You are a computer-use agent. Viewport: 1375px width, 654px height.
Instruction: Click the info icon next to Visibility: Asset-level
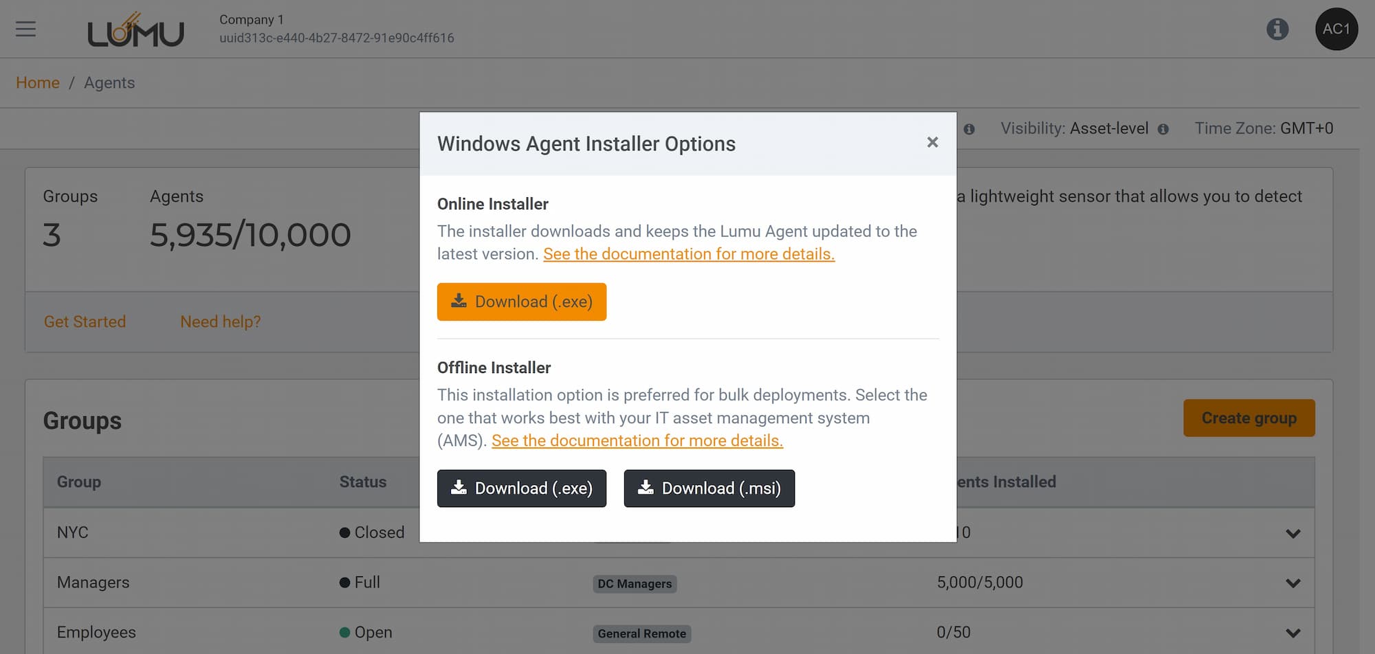pos(1162,128)
